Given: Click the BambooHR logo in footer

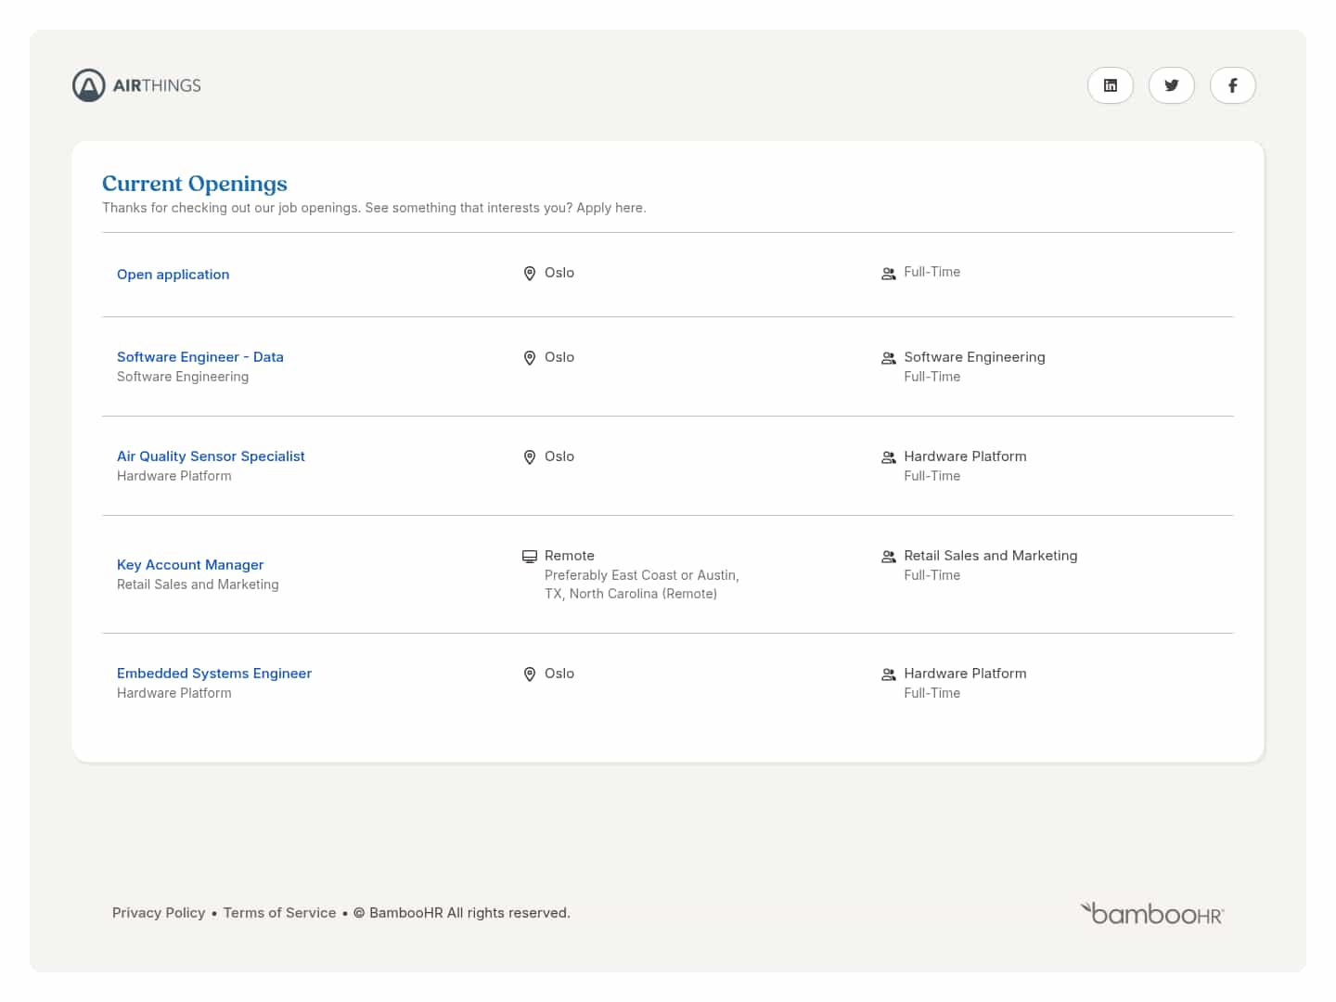Looking at the screenshot, I should pyautogui.click(x=1152, y=913).
